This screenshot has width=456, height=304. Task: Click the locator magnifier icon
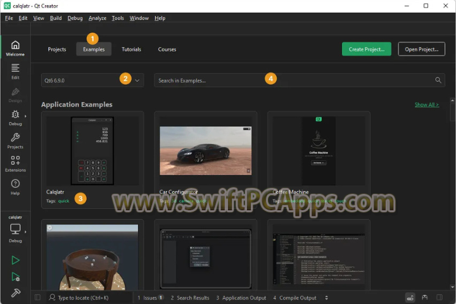(52, 297)
